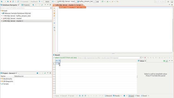This screenshot has width=174, height=98.
Task: Toggle Panels in results bar
Action: pyautogui.click(x=116, y=96)
